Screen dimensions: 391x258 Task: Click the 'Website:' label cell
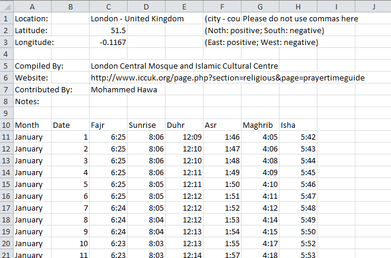point(33,78)
